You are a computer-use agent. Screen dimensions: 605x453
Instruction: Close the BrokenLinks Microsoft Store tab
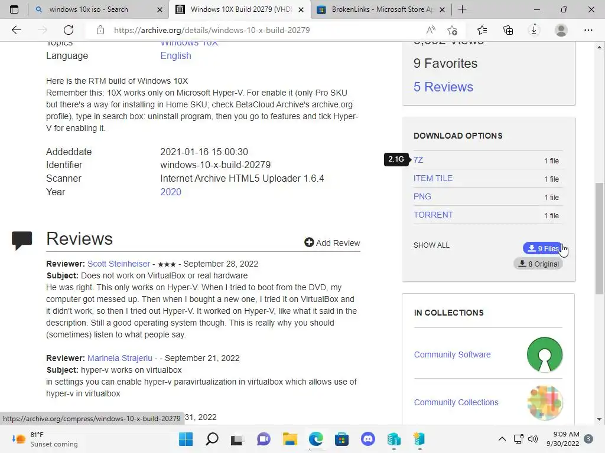tap(442, 9)
